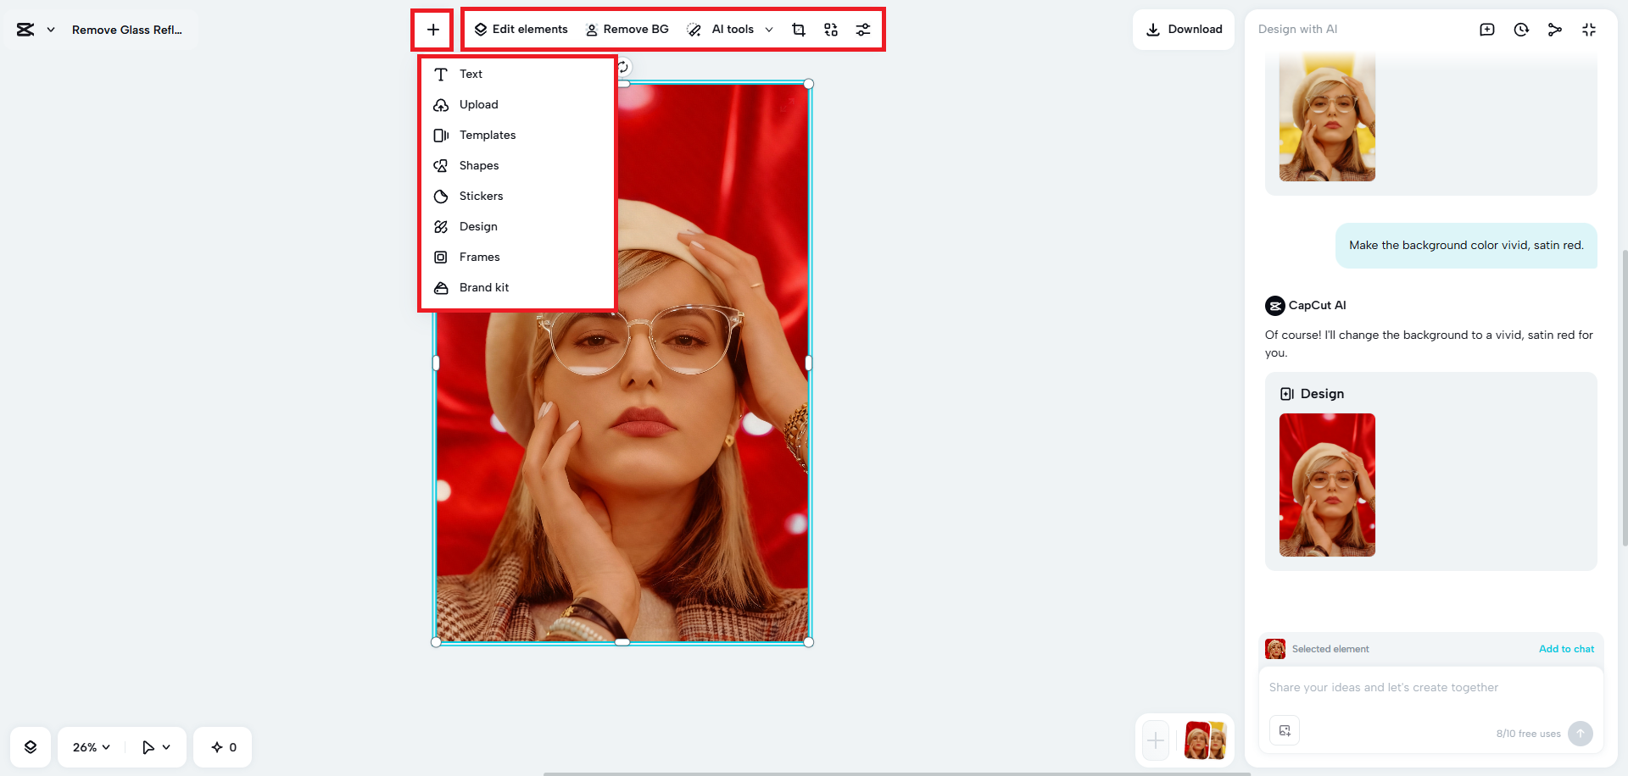1628x776 pixels.
Task: Select Text from the add menu
Action: pos(471,74)
